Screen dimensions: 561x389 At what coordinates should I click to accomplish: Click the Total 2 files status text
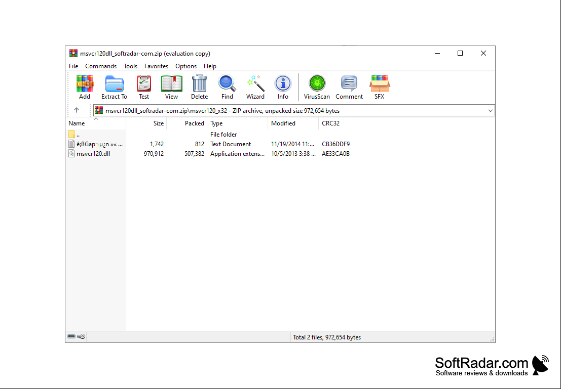pos(327,337)
